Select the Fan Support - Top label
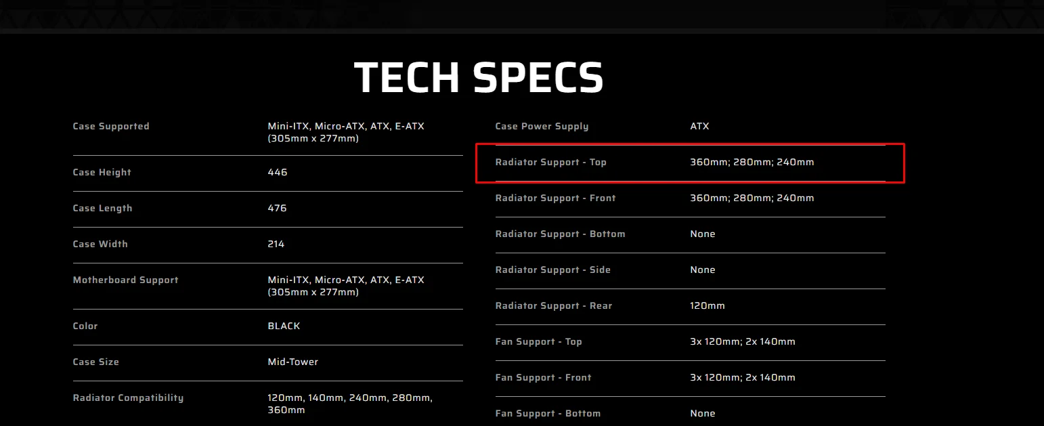This screenshot has height=426, width=1044. 538,341
